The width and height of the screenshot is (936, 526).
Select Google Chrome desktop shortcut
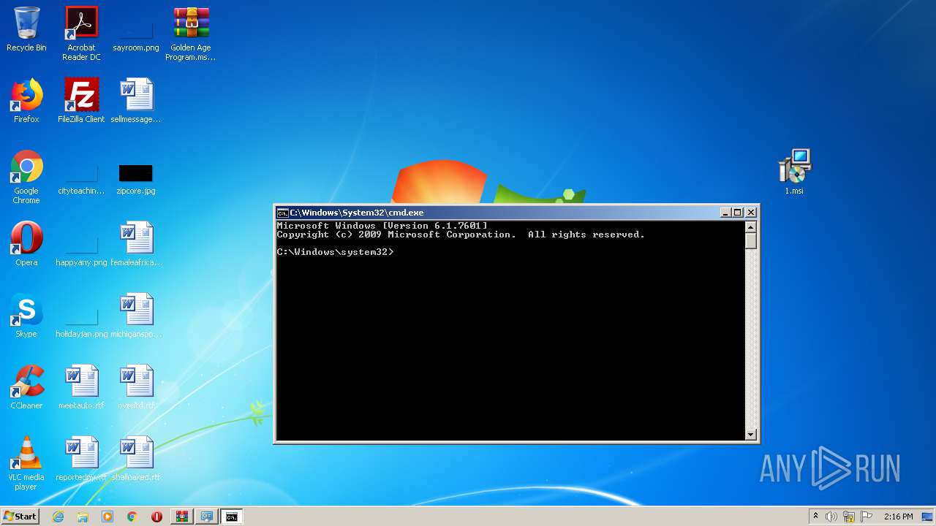(x=26, y=177)
